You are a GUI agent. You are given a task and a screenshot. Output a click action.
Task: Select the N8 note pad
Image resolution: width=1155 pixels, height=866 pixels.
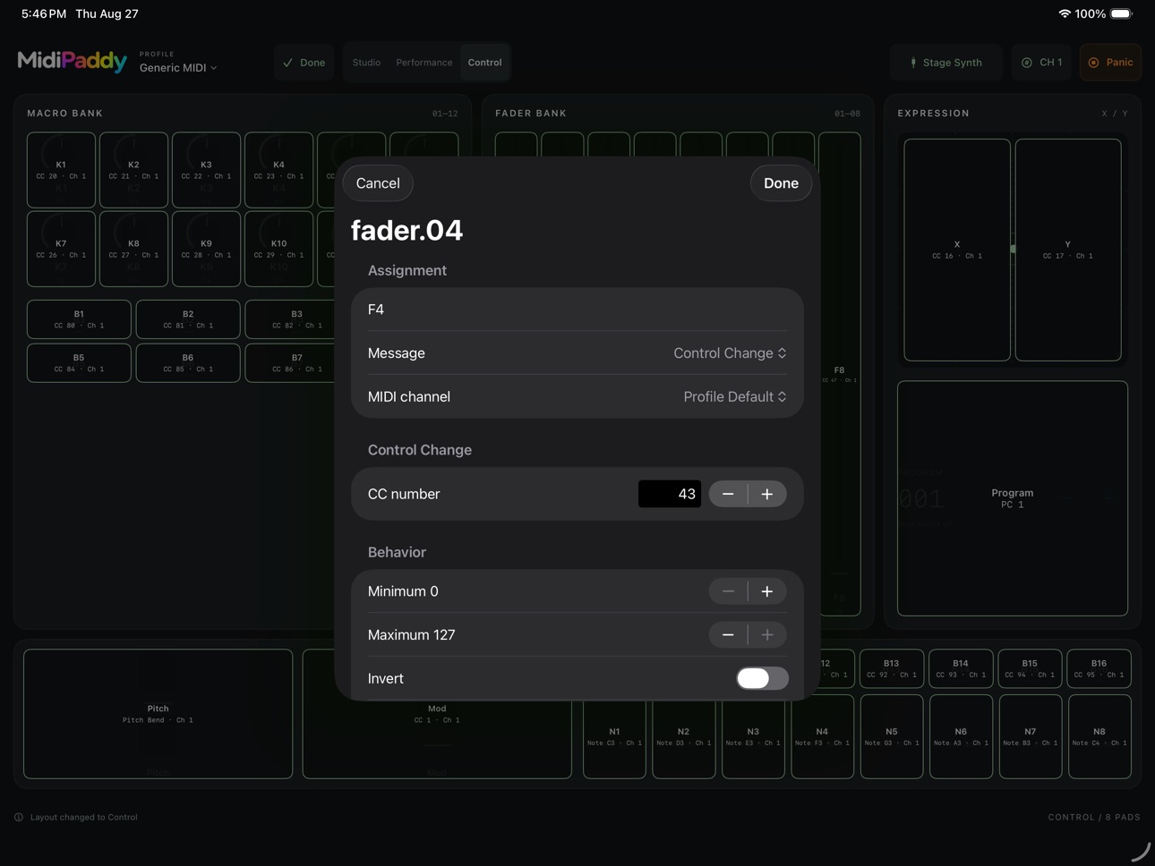[1099, 736]
